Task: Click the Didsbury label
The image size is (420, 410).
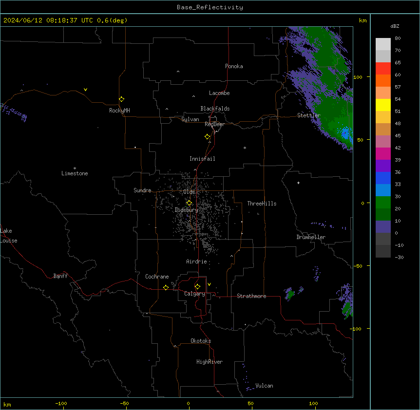Action: (x=187, y=210)
